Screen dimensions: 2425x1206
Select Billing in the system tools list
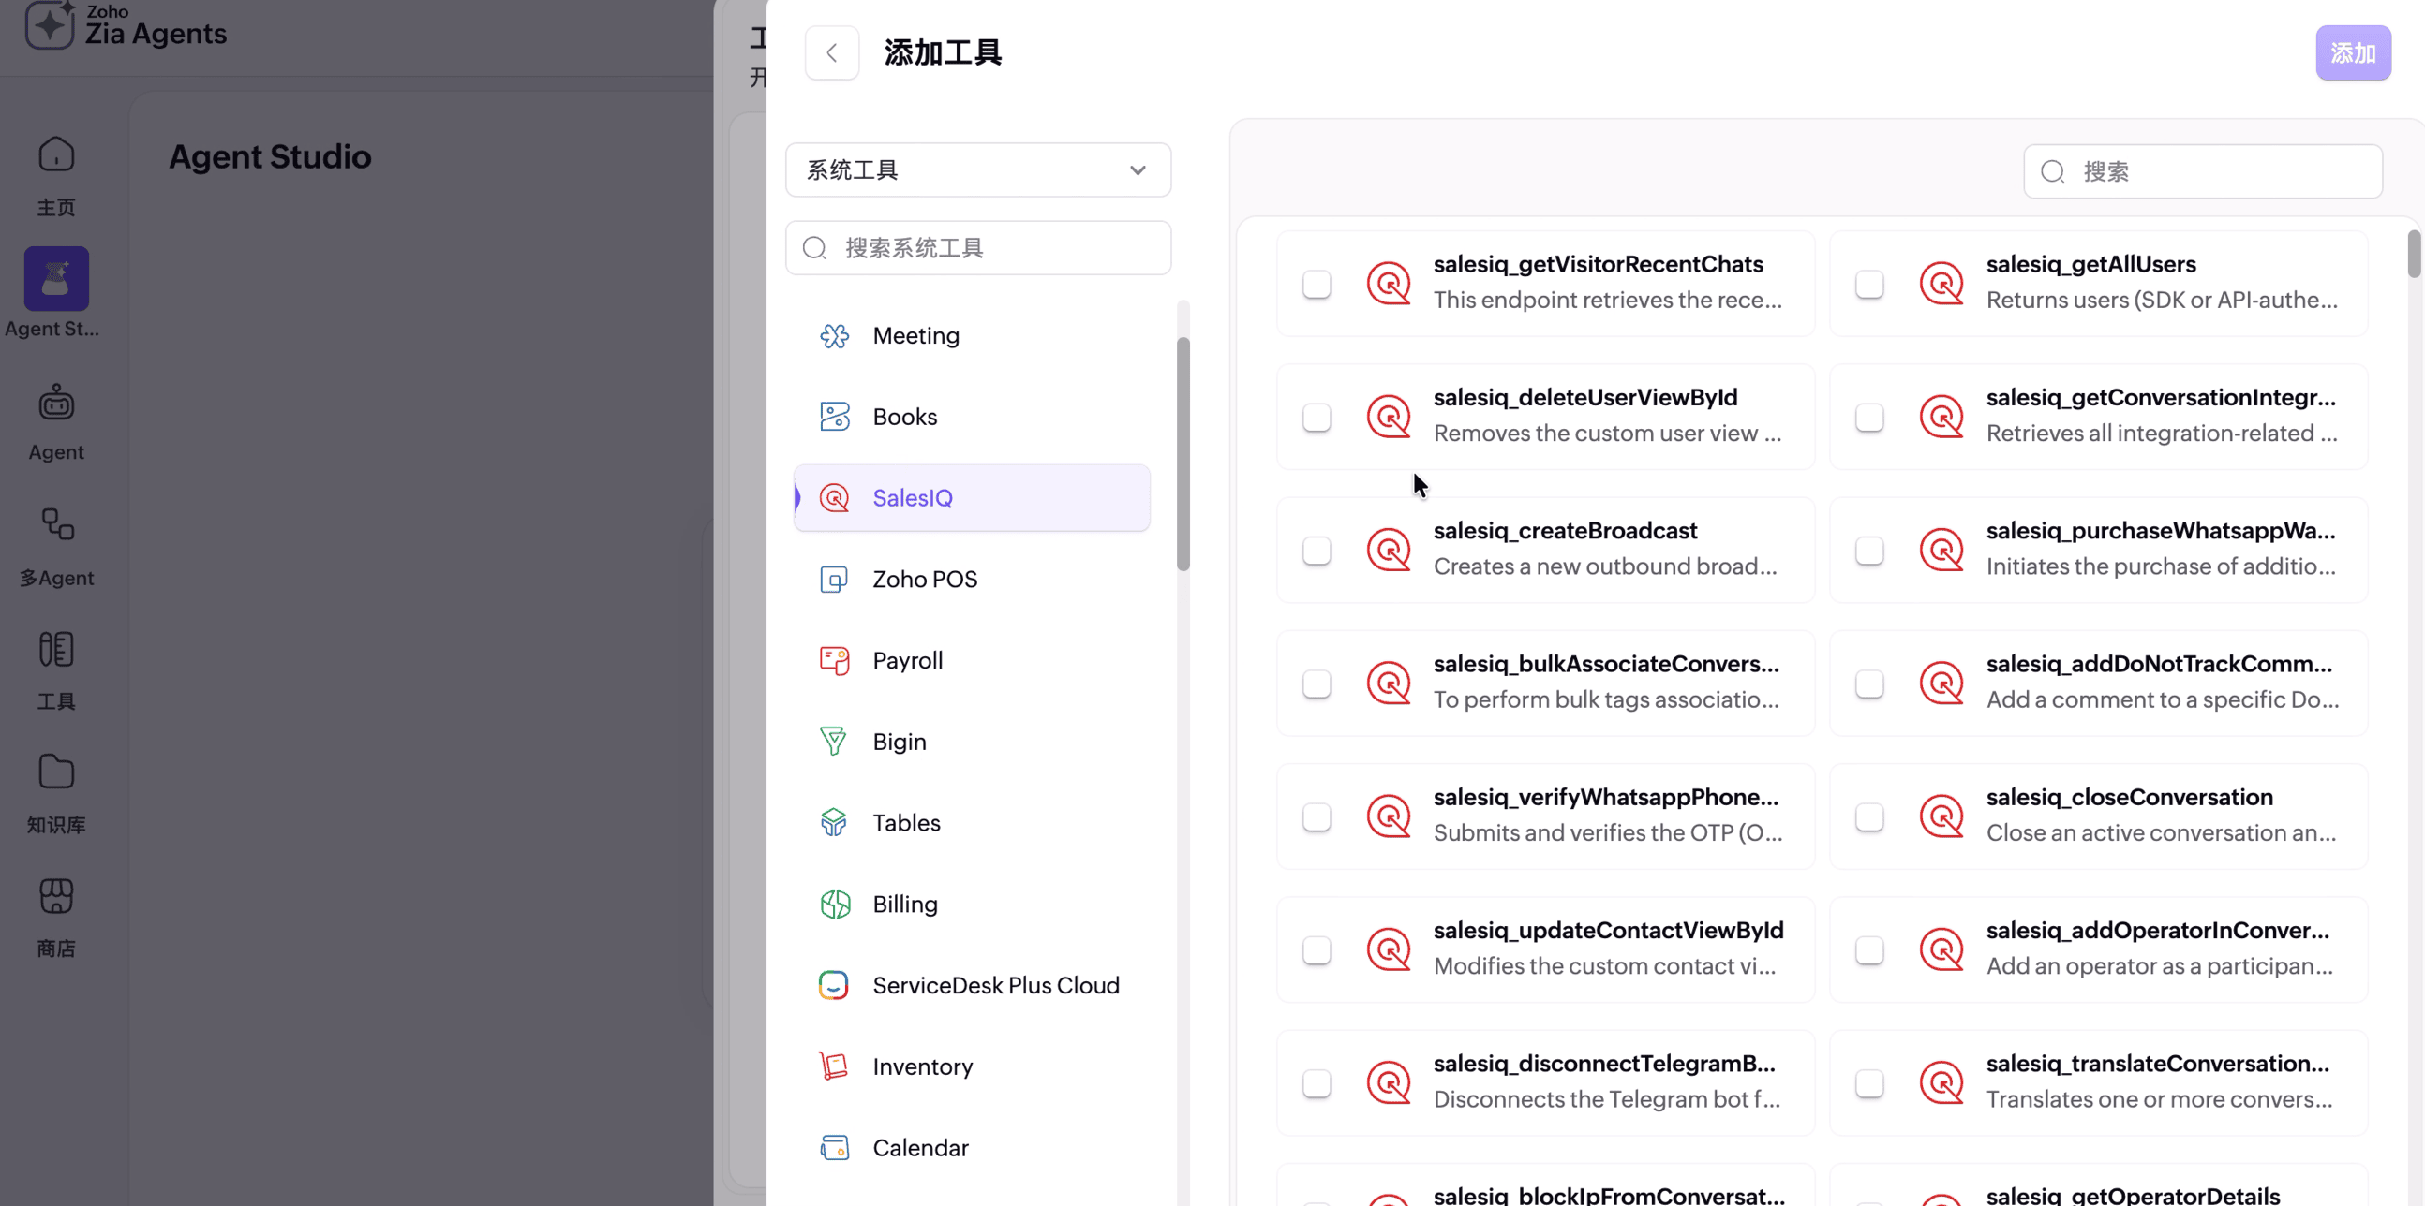coord(972,904)
